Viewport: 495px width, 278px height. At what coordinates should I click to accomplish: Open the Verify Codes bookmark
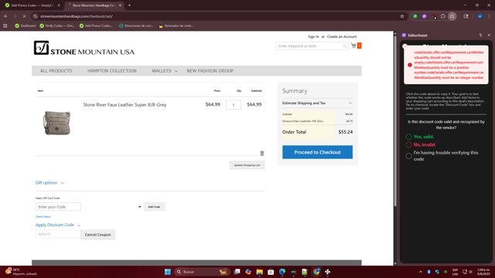click(56, 25)
